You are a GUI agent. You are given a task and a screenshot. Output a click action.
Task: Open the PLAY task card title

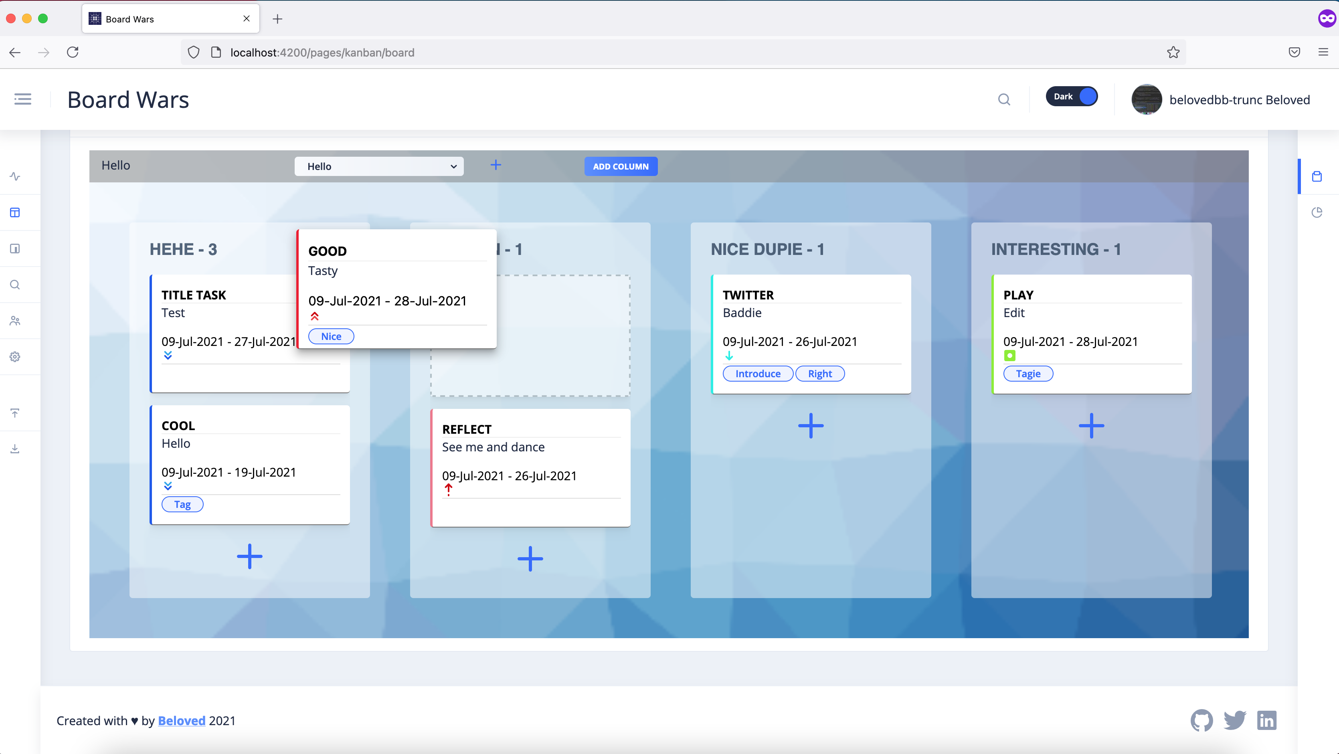click(1018, 295)
